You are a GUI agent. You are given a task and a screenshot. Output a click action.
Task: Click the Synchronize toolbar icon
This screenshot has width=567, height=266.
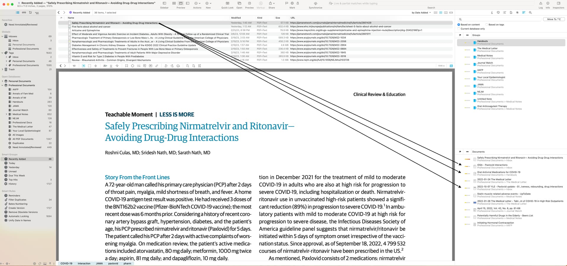(315, 4)
